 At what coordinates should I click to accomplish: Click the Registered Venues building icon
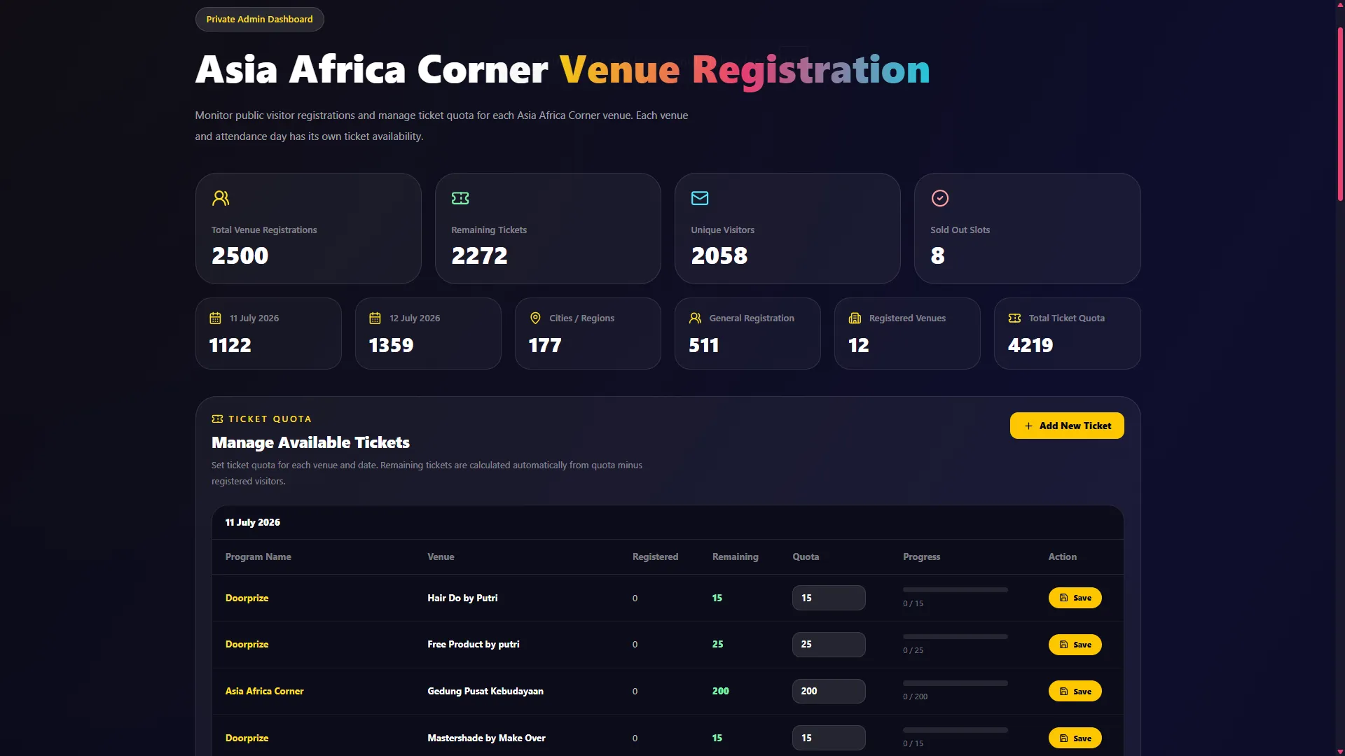point(855,318)
